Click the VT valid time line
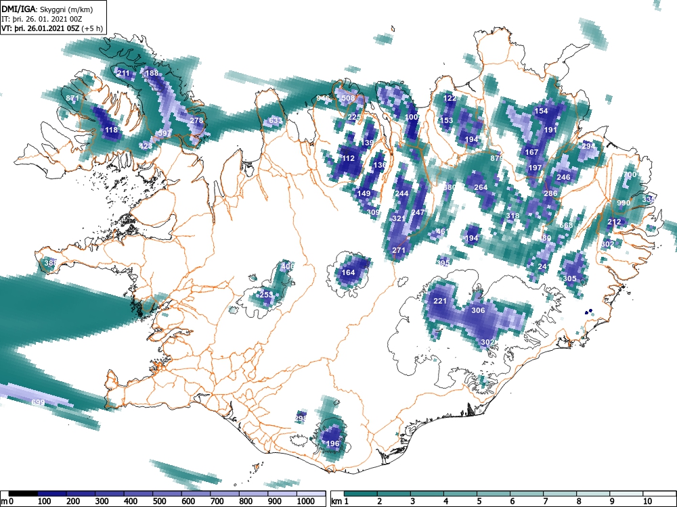Screen dimensions: 677x507 pos(52,29)
